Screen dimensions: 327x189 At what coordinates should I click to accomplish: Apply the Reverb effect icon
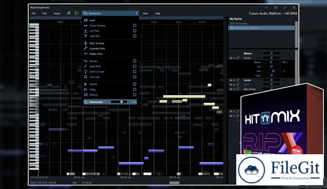[x=86, y=84]
